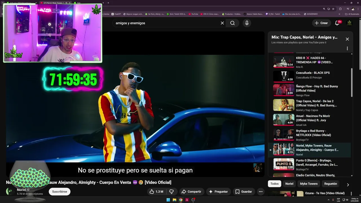The image size is (361, 203).
Task: Bookmark this page with the star icon
Action: (333, 9)
